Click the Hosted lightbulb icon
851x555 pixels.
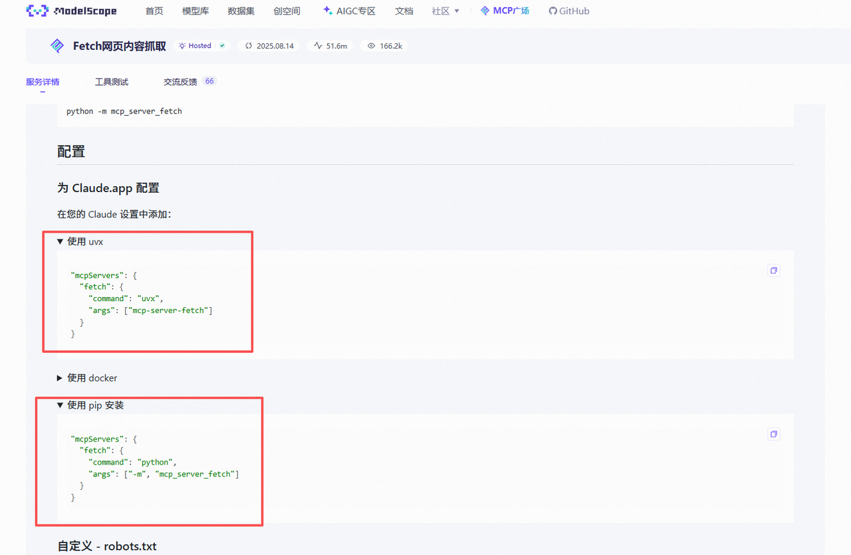(182, 46)
